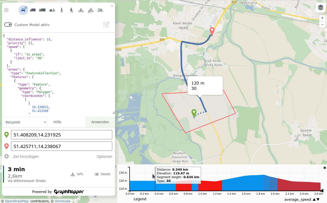327x203 pixels.
Task: Click the Anwenden button
Action: [100, 122]
